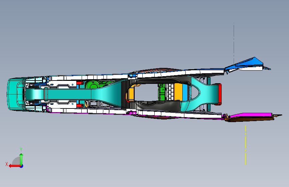289x187 pixels.
Task: Select the magenta side panel at lower right
Action: [x=251, y=115]
